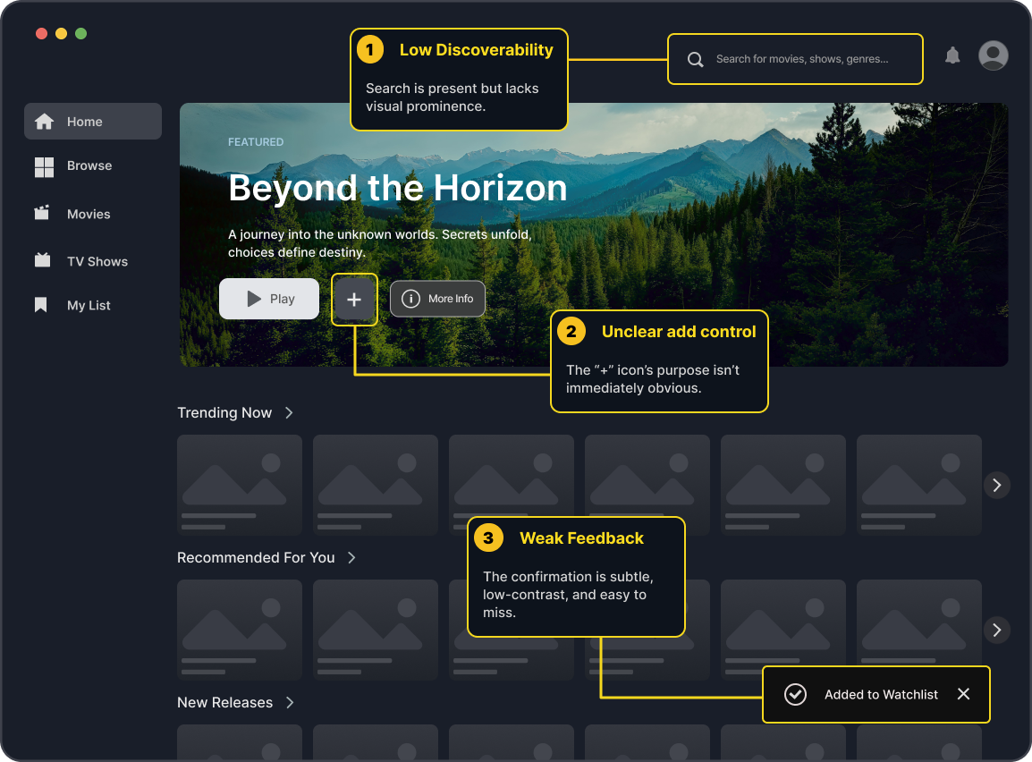This screenshot has width=1032, height=762.
Task: Open the Recommended For You heading
Action: coord(256,557)
